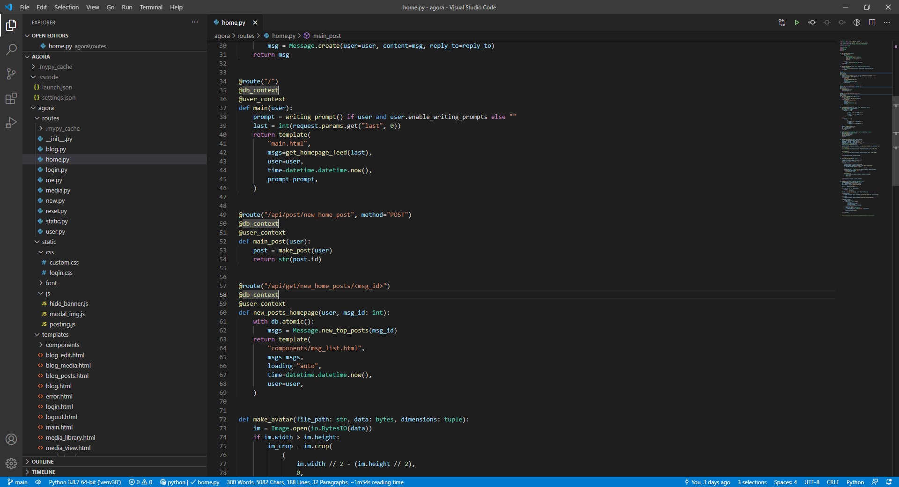Screen dimensions: 899x487
Task: Change language mode Python in status bar
Action: tap(855, 482)
